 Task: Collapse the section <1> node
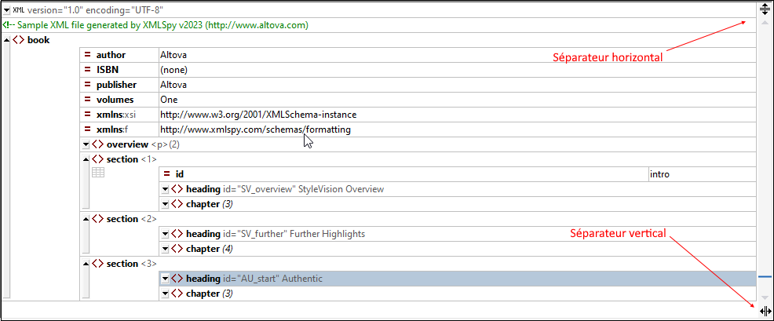[x=86, y=159]
